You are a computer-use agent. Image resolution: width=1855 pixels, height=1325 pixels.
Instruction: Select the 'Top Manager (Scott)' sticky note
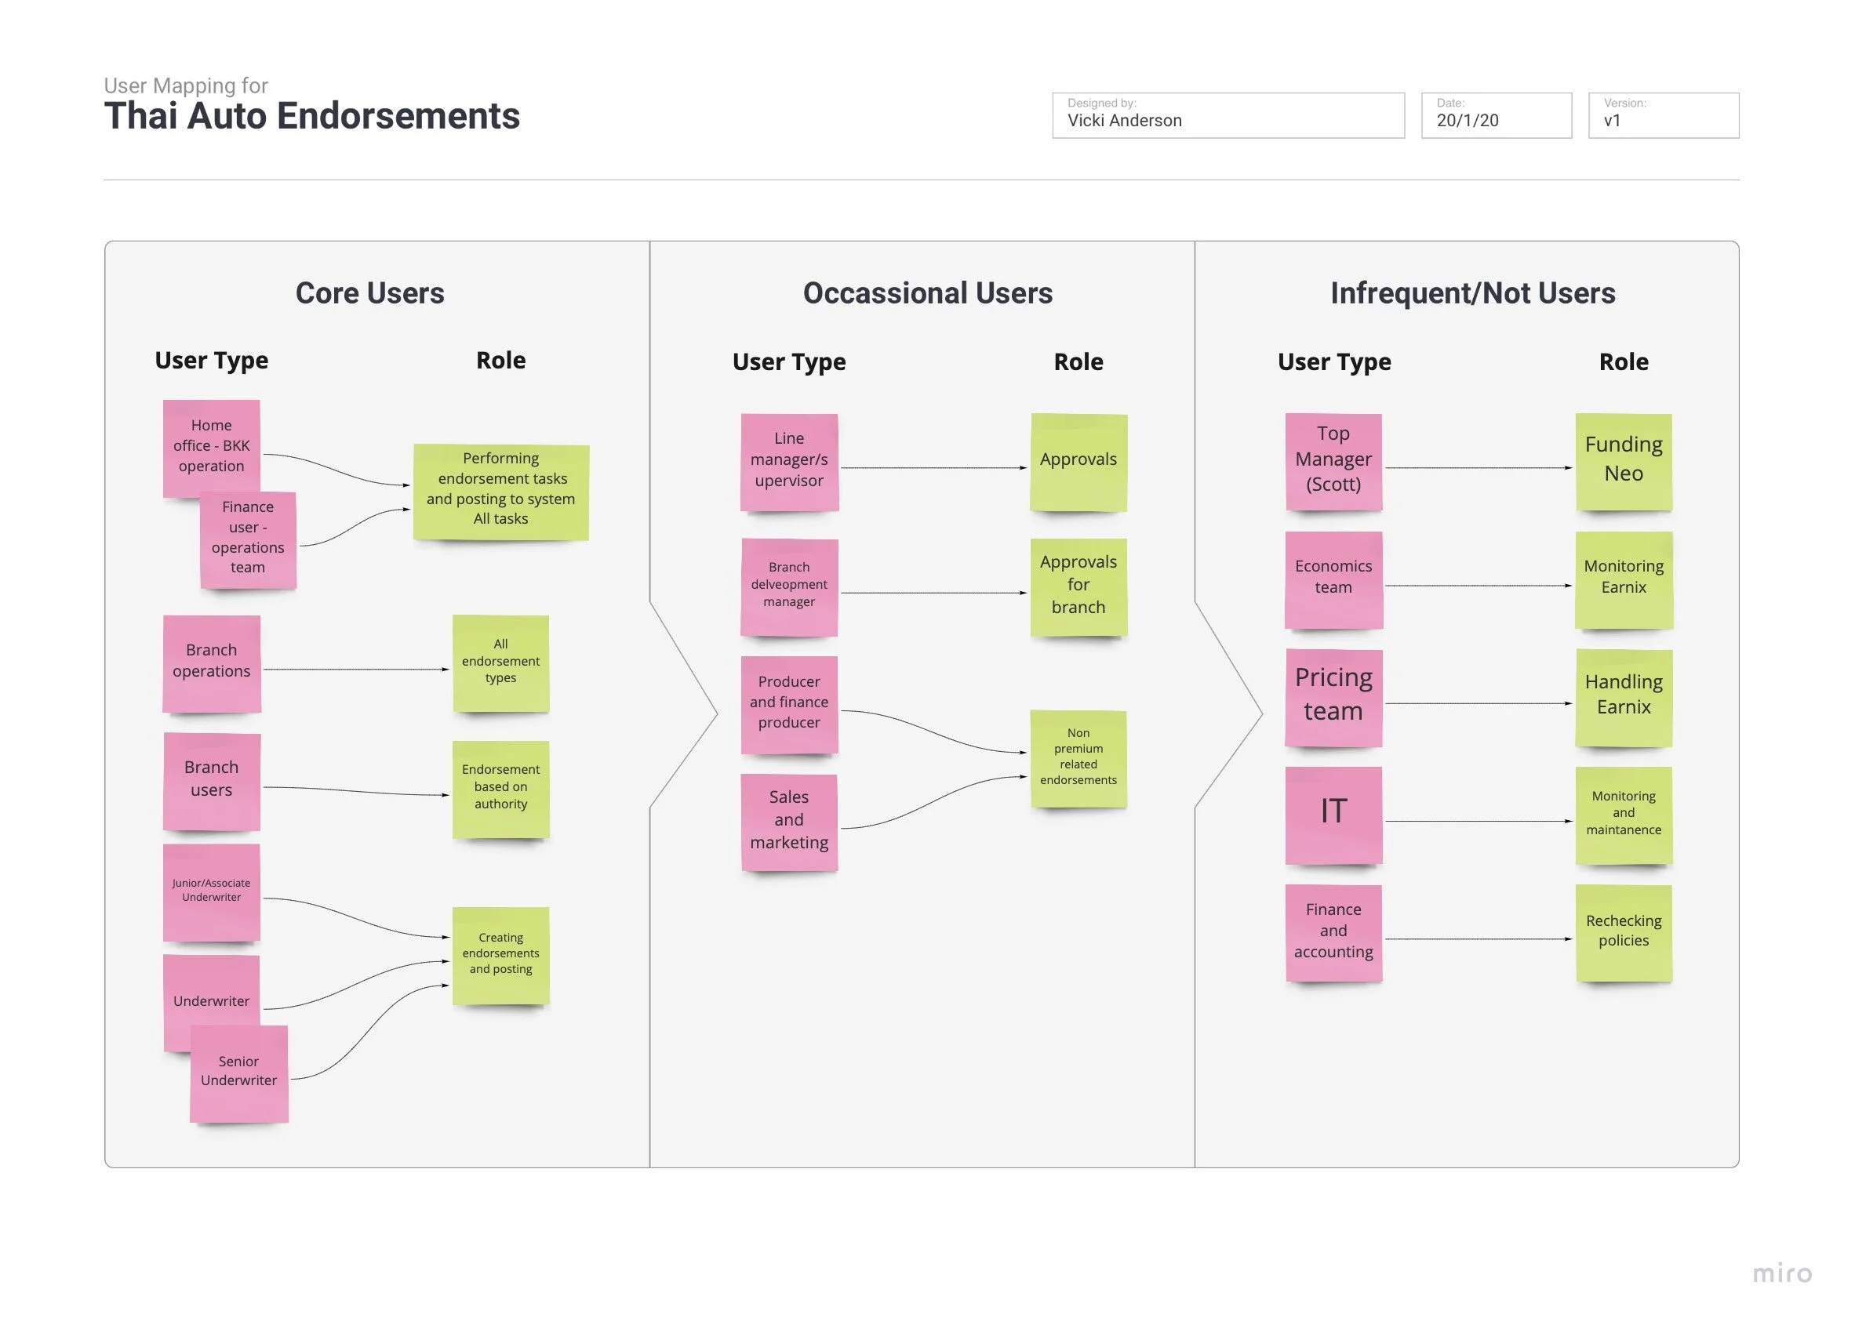(1333, 460)
